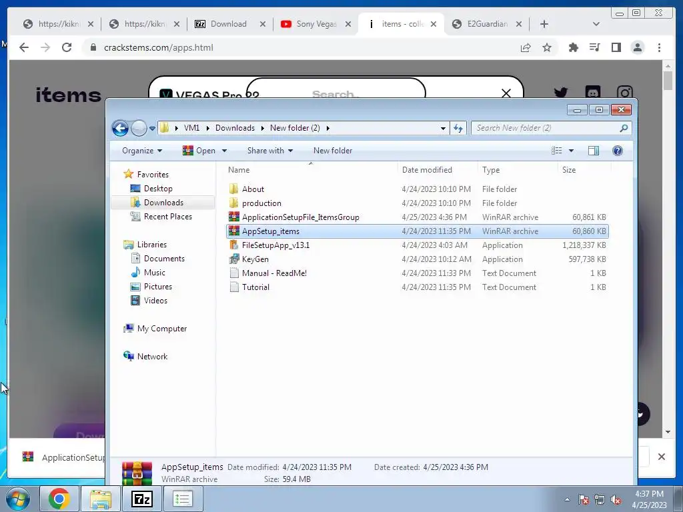
Task: Expand the address bar previous locations dropdown
Action: (443, 128)
